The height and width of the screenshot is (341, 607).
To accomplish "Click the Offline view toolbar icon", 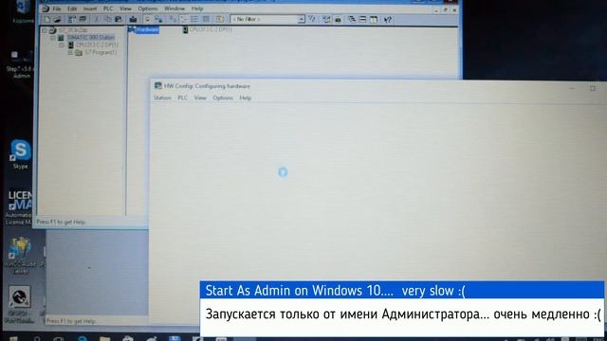I will point(158,19).
